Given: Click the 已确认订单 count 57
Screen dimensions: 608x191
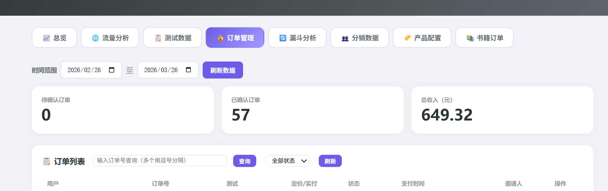Looking at the screenshot, I should (241, 115).
